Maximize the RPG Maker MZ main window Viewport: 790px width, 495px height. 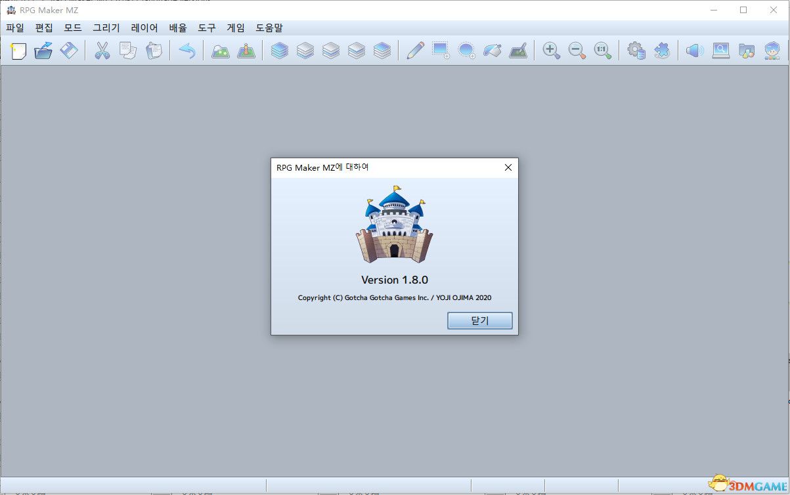pos(743,10)
